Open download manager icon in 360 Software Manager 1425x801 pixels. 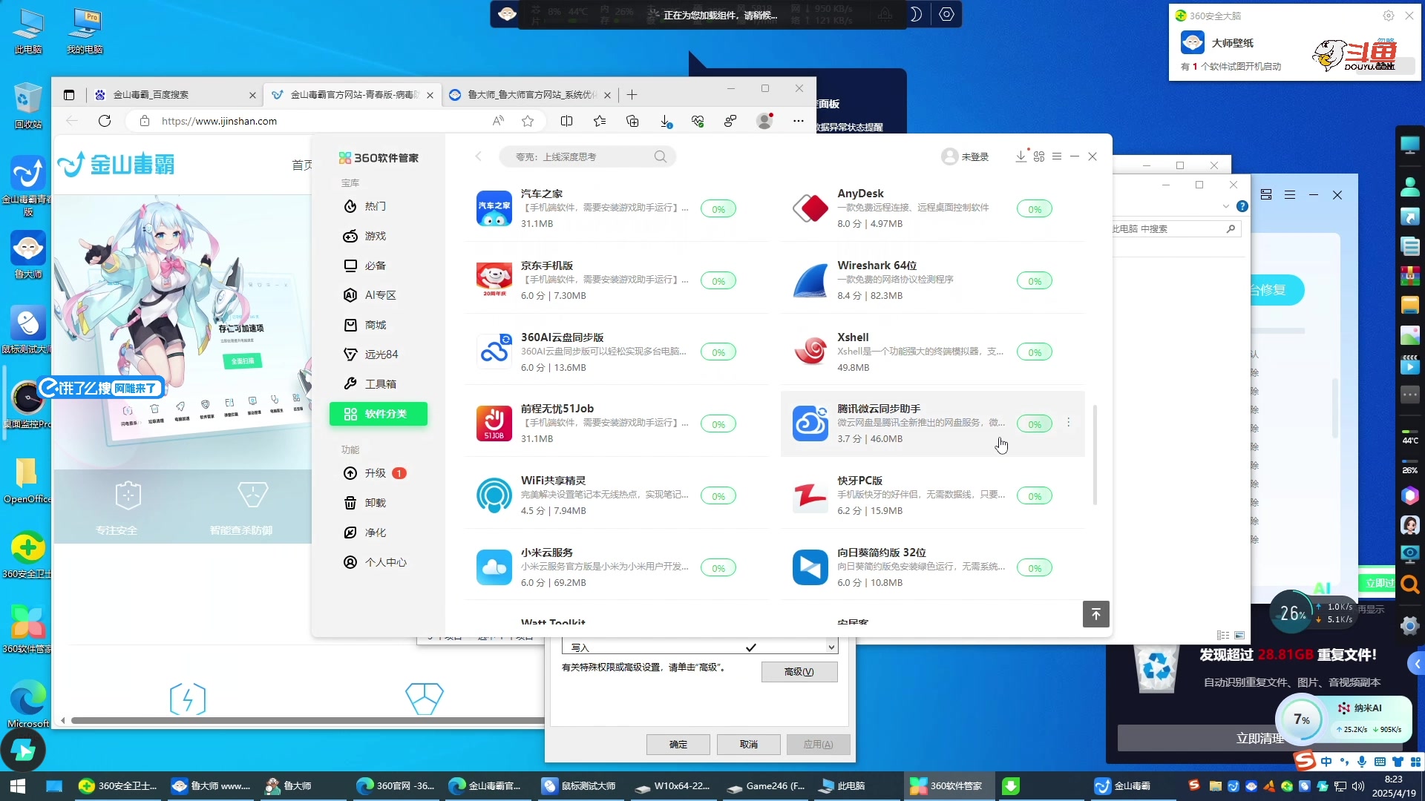click(1021, 156)
